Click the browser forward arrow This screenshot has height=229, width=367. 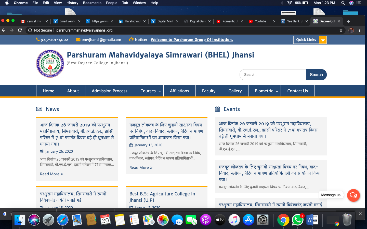(x=12, y=30)
